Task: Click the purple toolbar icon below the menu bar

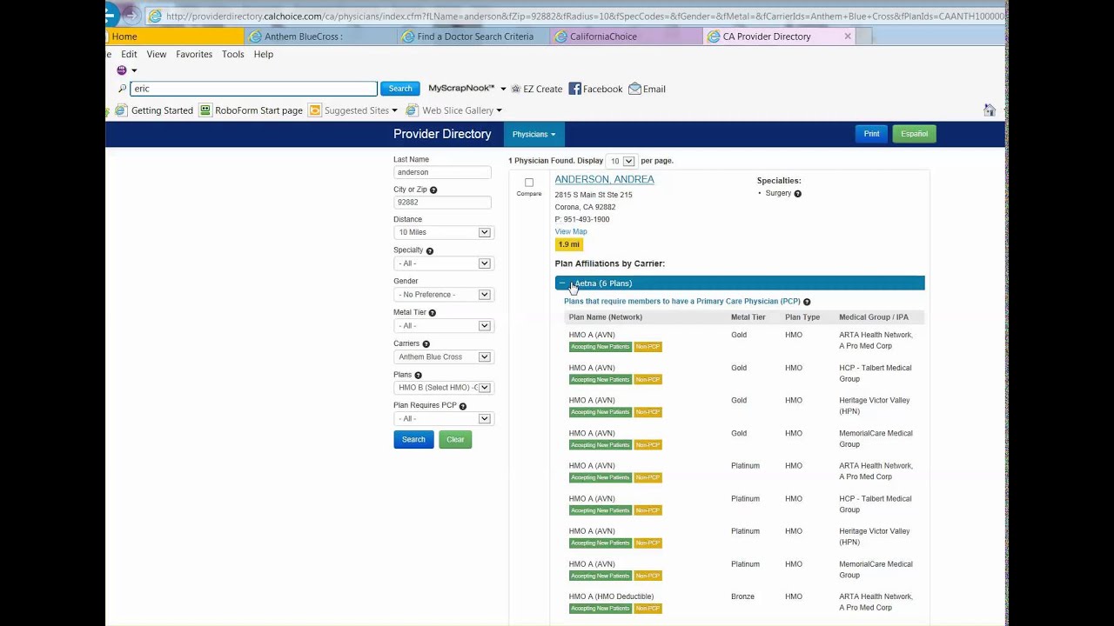Action: (x=122, y=70)
